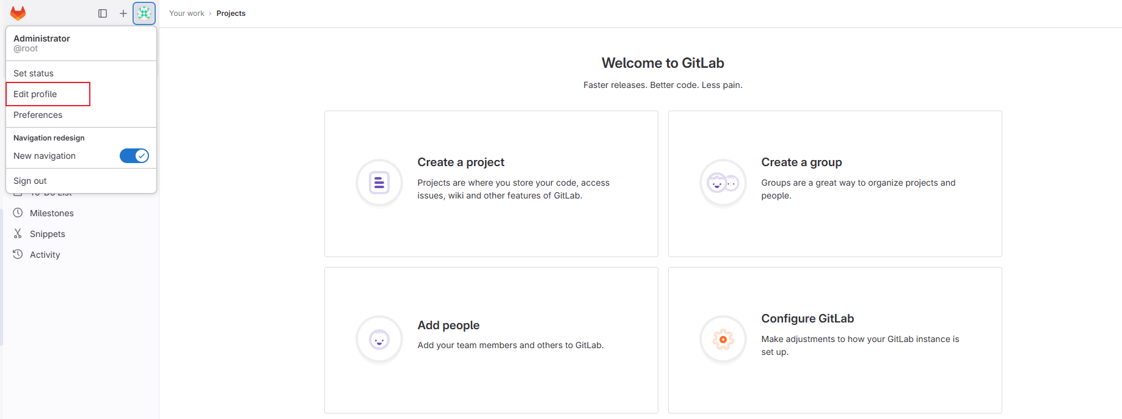Open Snippets via its sidebar icon
Screen dimensions: 1122x419
(x=18, y=233)
